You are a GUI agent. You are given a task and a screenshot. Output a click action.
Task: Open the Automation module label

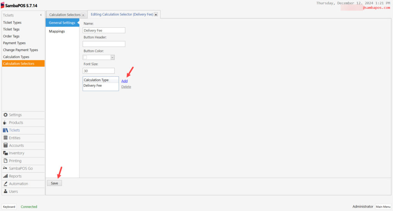(18, 184)
